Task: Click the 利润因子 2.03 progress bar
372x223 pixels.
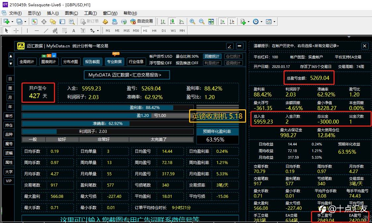Action: 108,132
